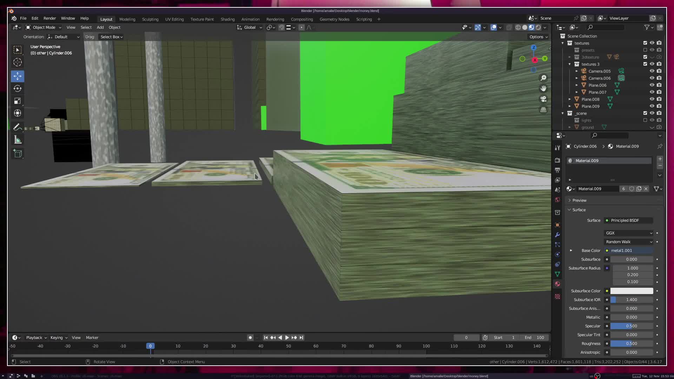This screenshot has height=379, width=674.
Task: Toggle camera view in viewport
Action: click(x=543, y=99)
